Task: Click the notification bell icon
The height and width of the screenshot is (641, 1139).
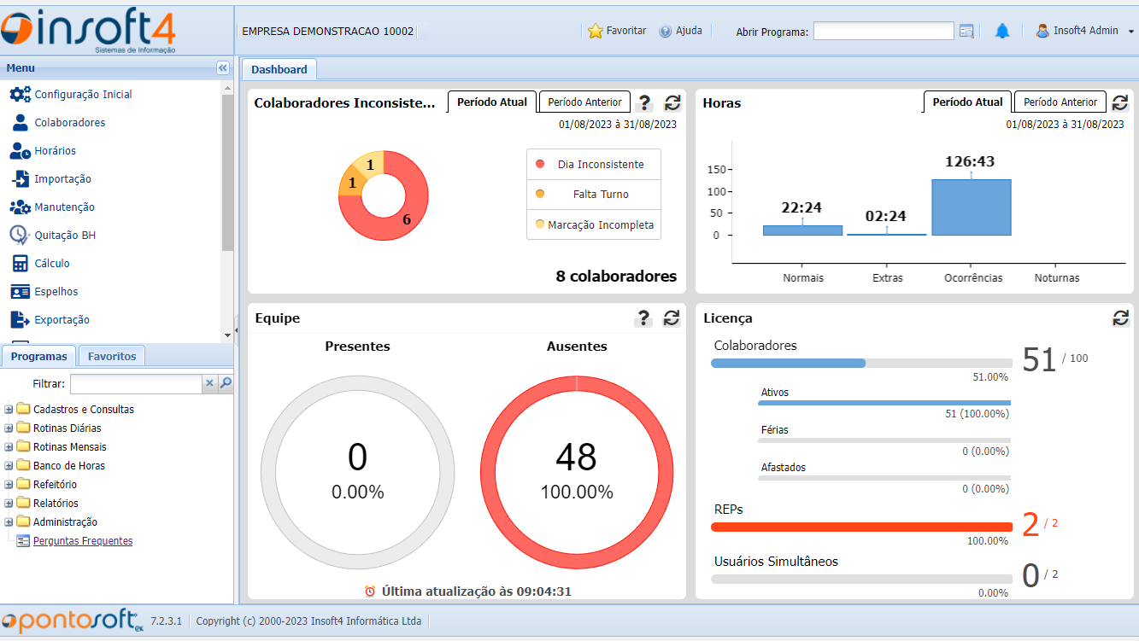Action: 1002,30
